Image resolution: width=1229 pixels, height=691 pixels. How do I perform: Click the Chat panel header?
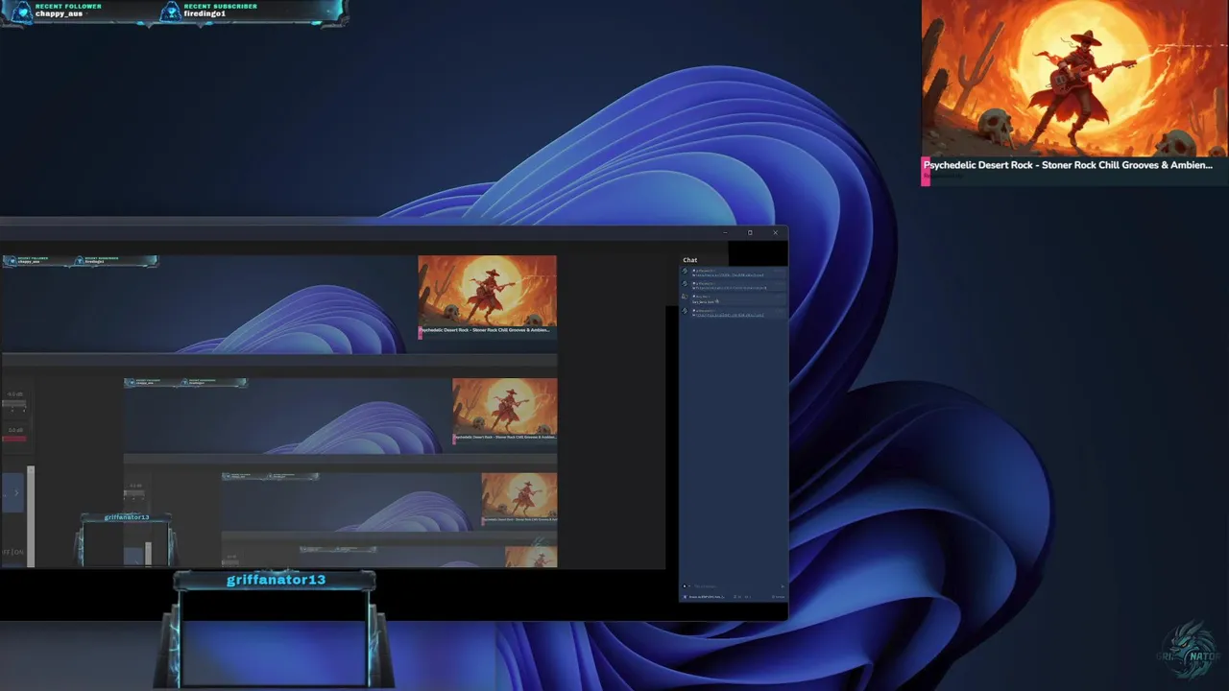pos(690,260)
